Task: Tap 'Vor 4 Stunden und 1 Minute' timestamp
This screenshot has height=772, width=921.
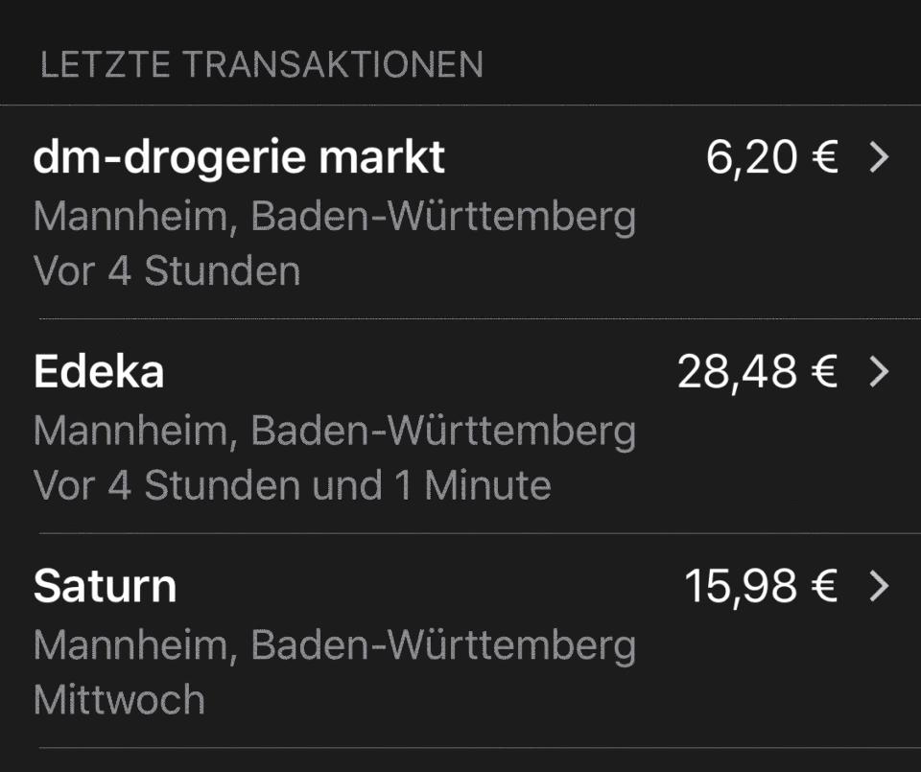Action: (x=293, y=485)
